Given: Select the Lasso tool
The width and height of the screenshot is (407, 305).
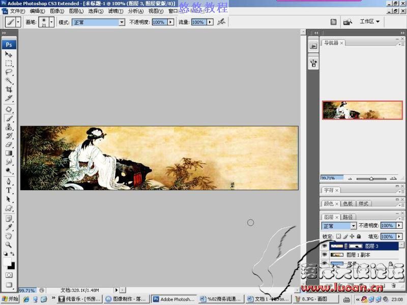Looking at the screenshot, I should 9,72.
